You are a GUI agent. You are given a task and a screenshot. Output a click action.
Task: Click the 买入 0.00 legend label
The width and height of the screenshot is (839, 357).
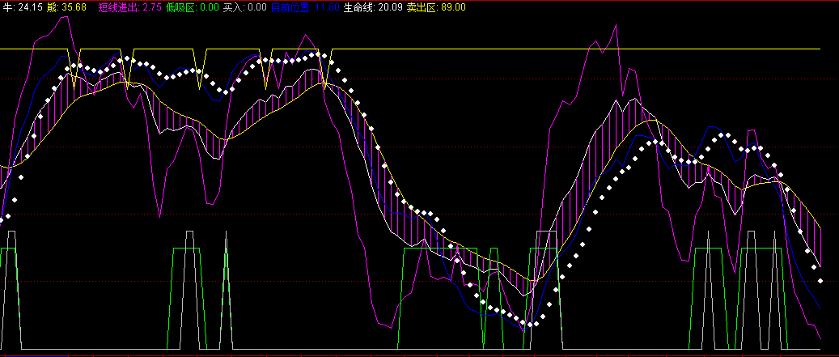(244, 7)
